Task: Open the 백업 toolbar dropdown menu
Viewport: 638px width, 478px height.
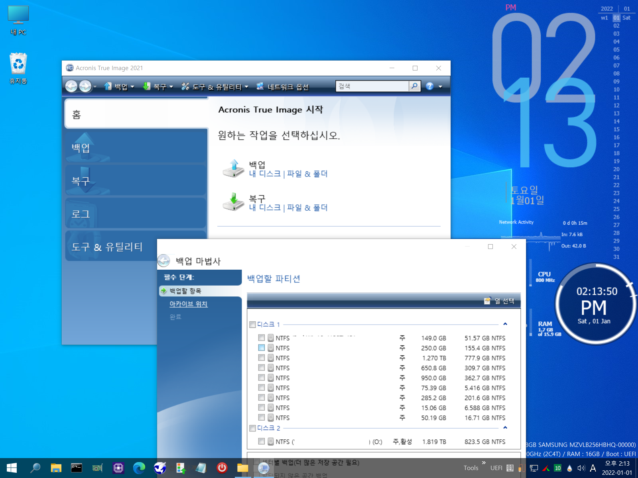Action: [119, 86]
